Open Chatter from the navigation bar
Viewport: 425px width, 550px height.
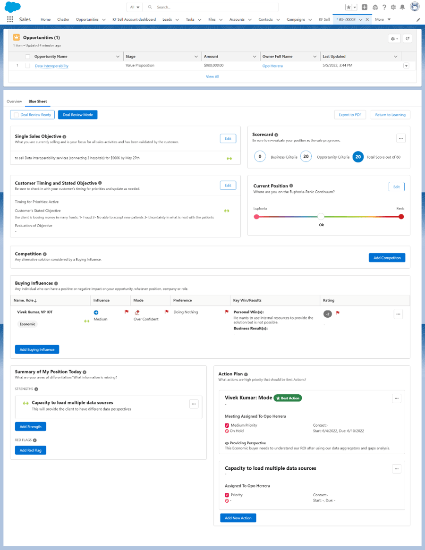coord(63,19)
